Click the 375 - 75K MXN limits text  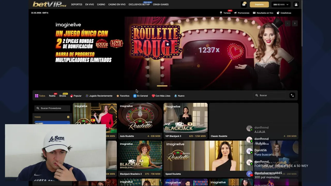(153, 174)
